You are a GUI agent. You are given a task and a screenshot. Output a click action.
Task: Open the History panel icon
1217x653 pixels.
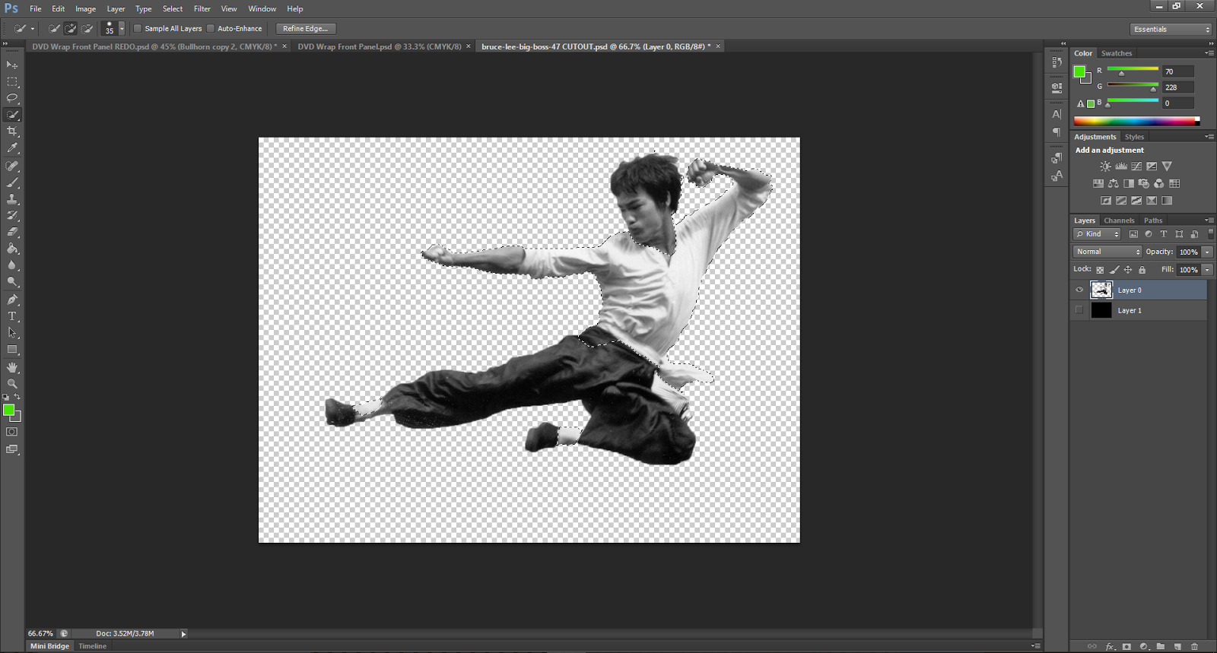[x=1057, y=62]
